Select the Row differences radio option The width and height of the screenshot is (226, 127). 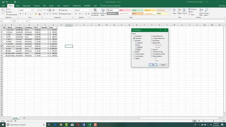[151, 36]
